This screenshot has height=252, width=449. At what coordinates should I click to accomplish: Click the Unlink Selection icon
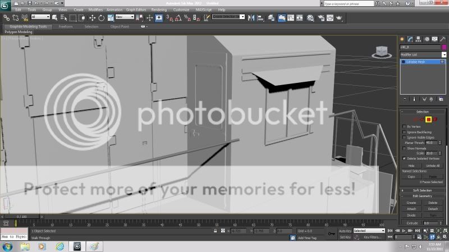click(x=16, y=18)
